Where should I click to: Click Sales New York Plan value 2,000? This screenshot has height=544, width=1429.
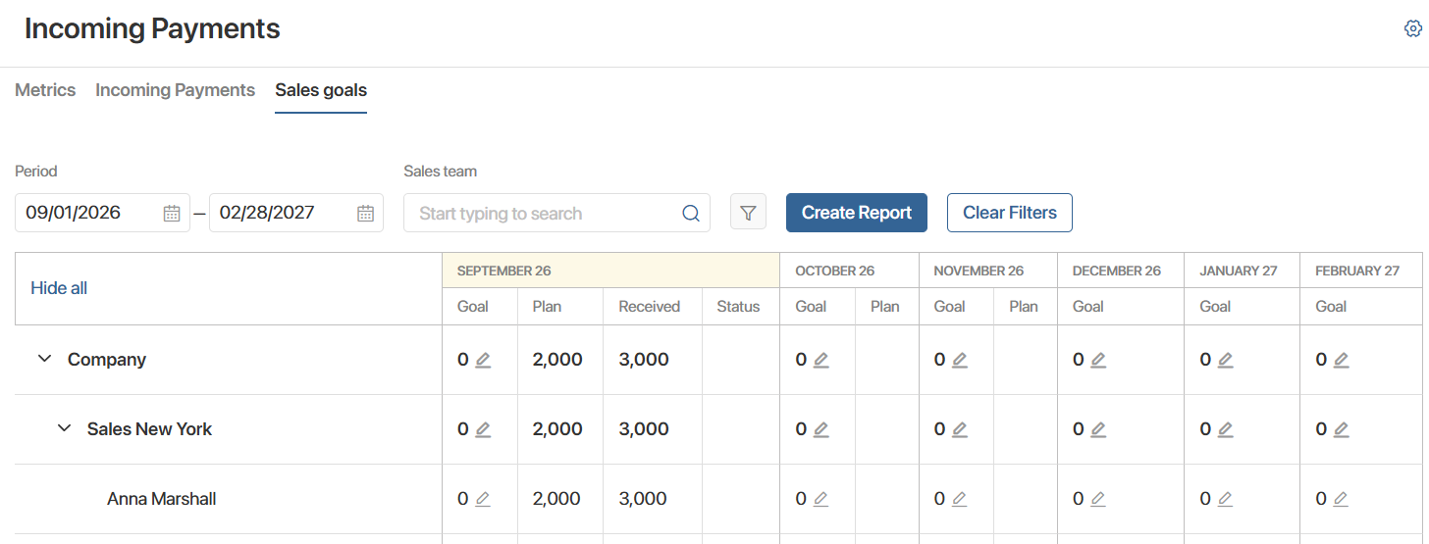point(557,429)
